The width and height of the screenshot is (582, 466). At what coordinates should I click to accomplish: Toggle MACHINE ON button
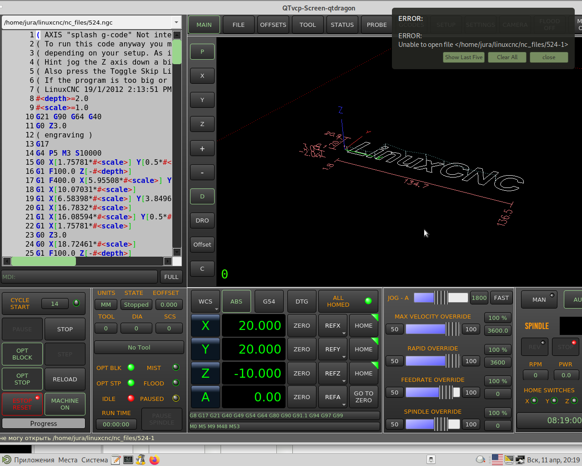[65, 404]
